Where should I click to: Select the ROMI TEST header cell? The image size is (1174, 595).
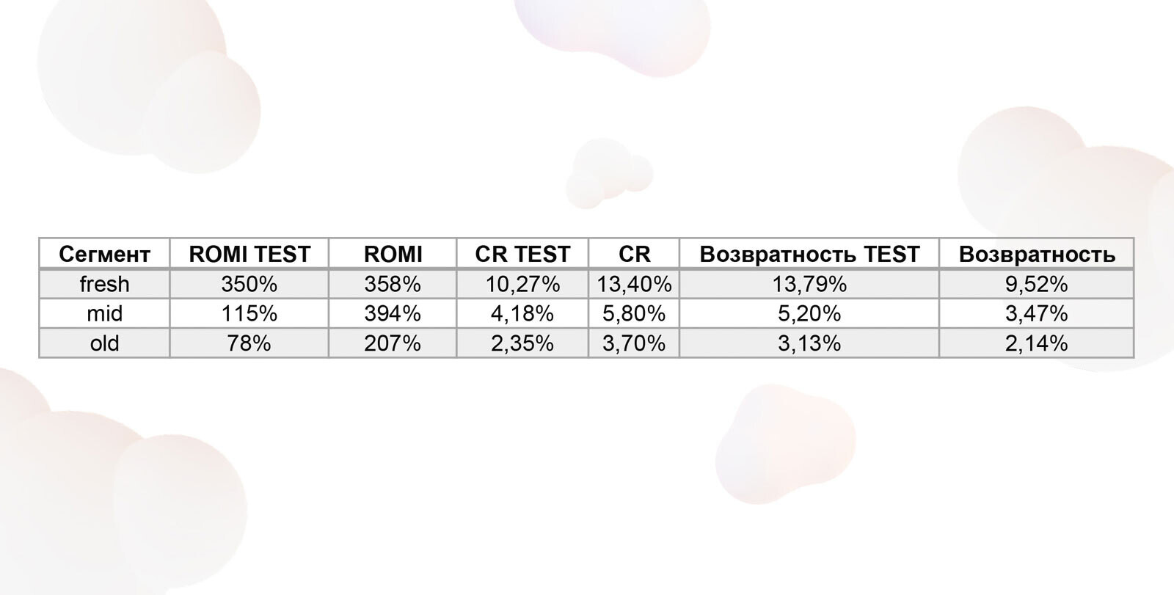249,254
